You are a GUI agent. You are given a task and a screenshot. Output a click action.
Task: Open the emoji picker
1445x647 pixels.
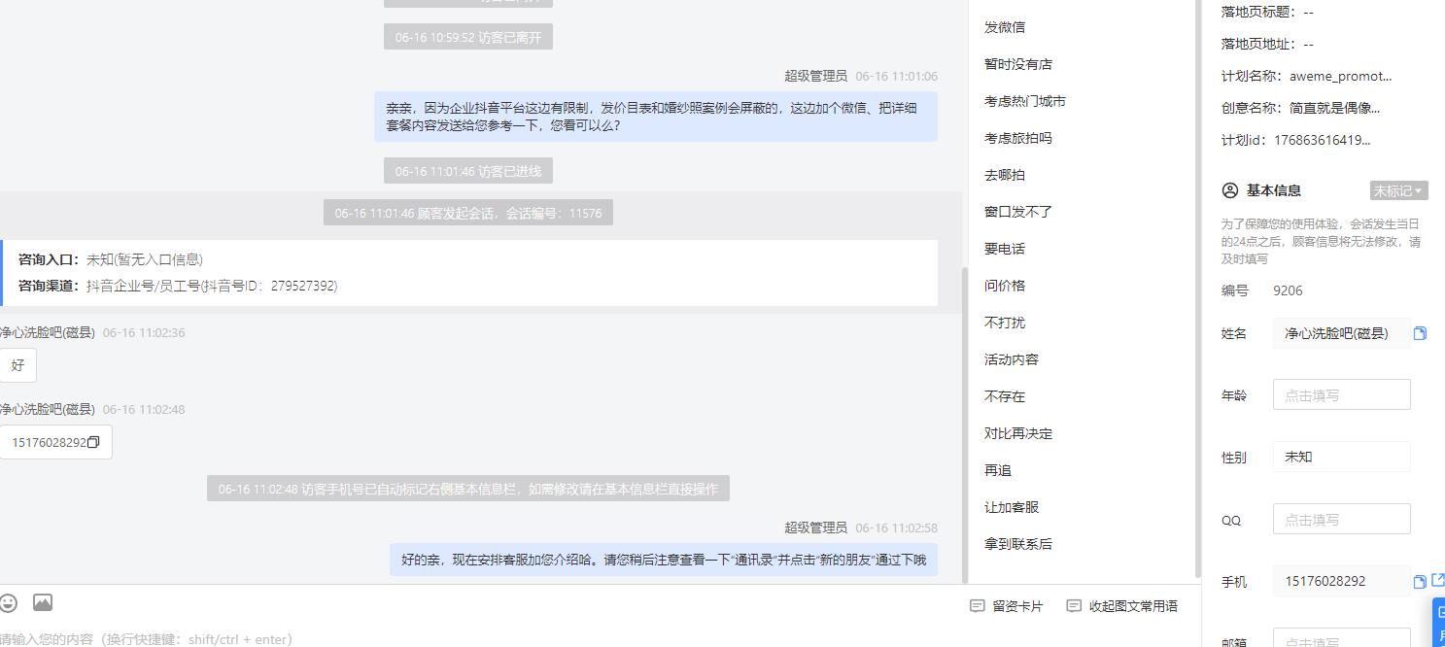point(8,603)
